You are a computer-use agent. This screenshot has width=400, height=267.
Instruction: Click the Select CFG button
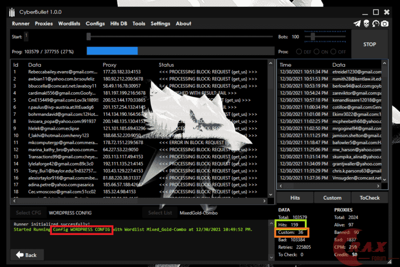[28, 213]
